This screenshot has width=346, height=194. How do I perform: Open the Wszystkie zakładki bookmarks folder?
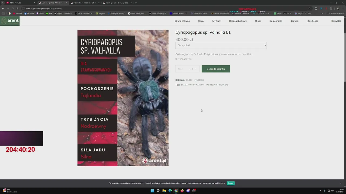pyautogui.click(x=335, y=13)
